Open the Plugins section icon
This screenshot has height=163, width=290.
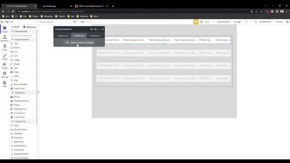click(5, 66)
